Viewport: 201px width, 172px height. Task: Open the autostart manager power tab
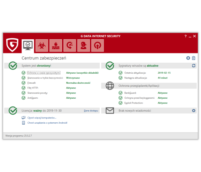[x=97, y=45]
